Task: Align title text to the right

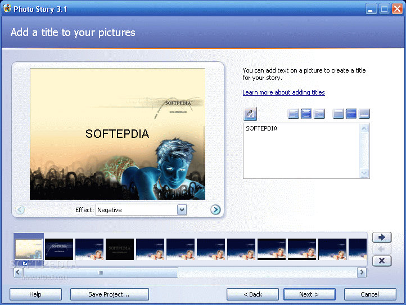Action: click(319, 114)
